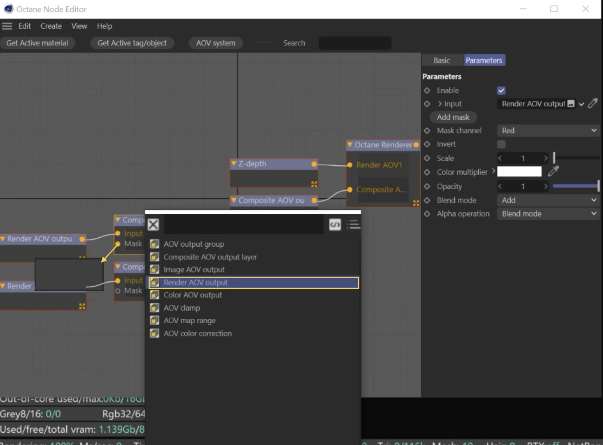Toggle the Enable checkbox

tap(501, 90)
